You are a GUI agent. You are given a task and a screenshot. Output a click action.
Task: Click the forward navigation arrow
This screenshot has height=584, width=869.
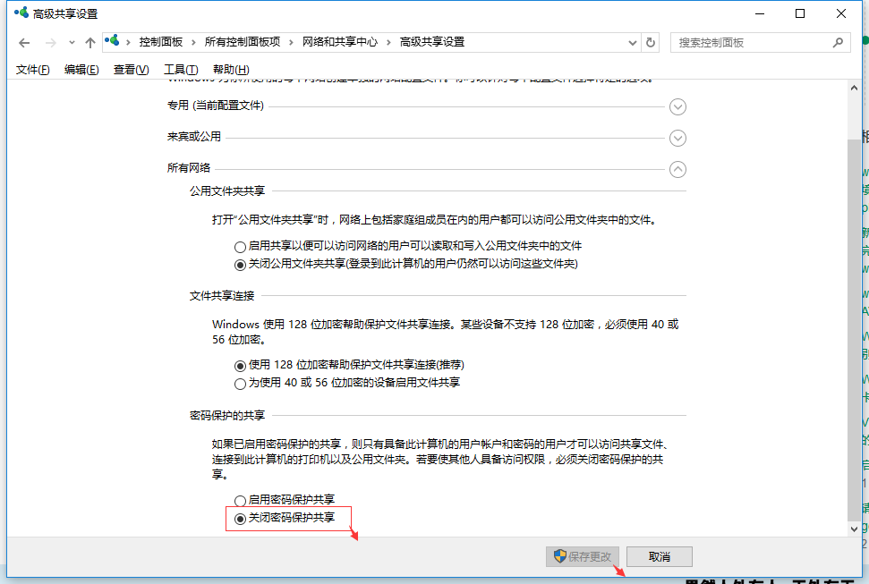50,43
